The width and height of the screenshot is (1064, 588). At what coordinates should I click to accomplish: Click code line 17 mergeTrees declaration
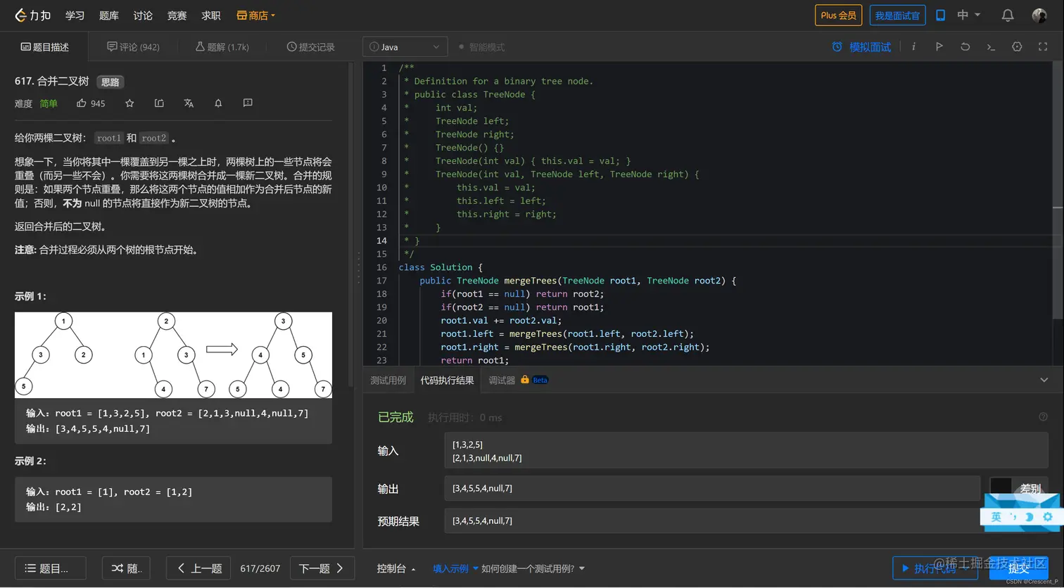[577, 281]
